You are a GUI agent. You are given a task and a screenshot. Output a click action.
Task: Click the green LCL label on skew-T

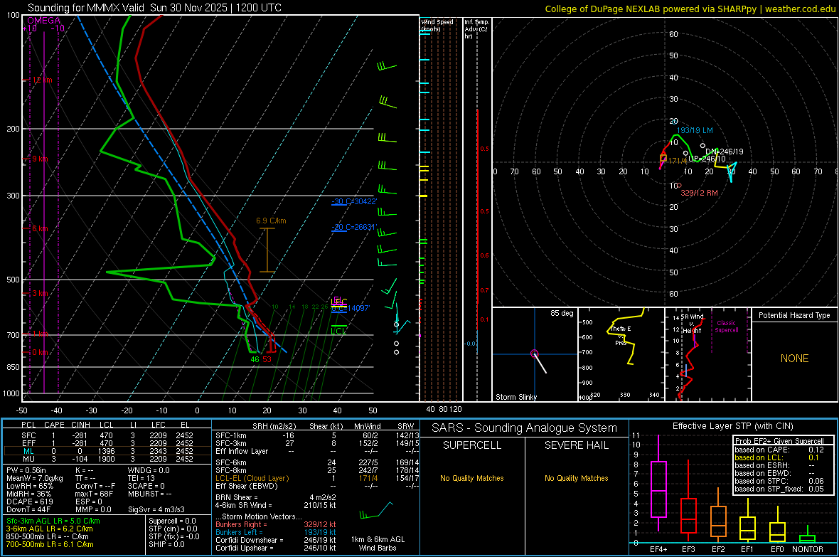(x=338, y=331)
